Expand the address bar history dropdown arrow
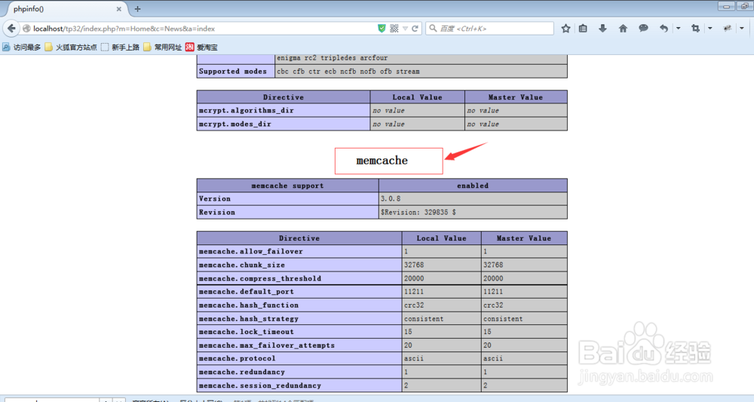The width and height of the screenshot is (754, 402). point(406,29)
